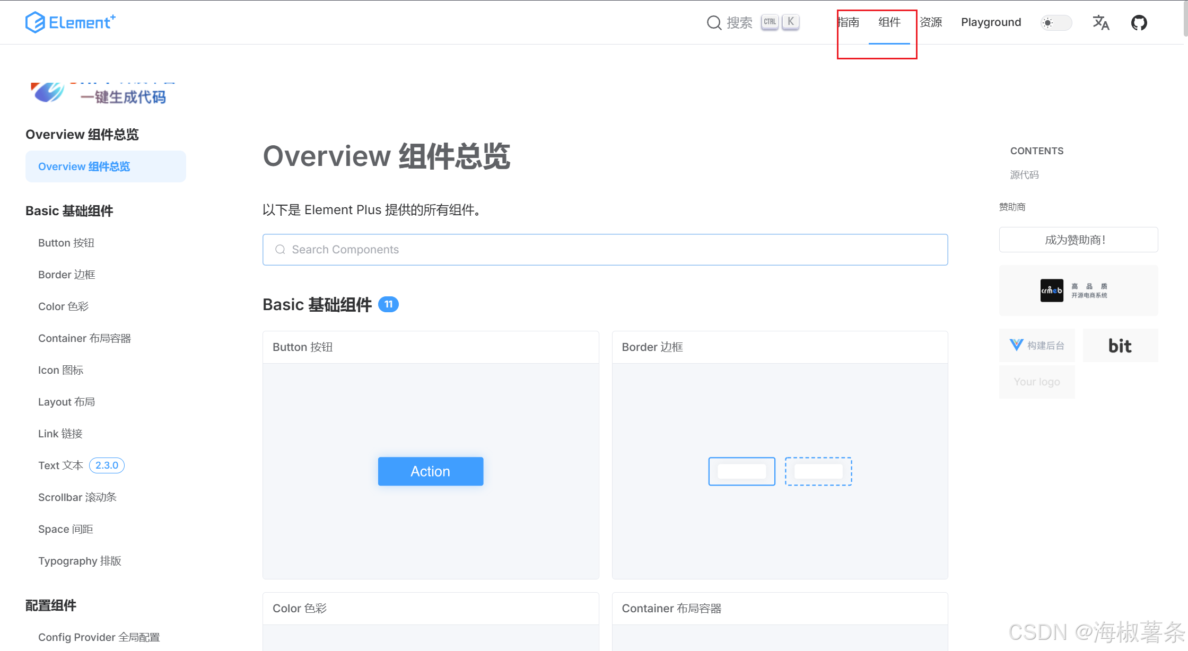Open the 指南 navigation menu
The image size is (1188, 651).
click(850, 22)
